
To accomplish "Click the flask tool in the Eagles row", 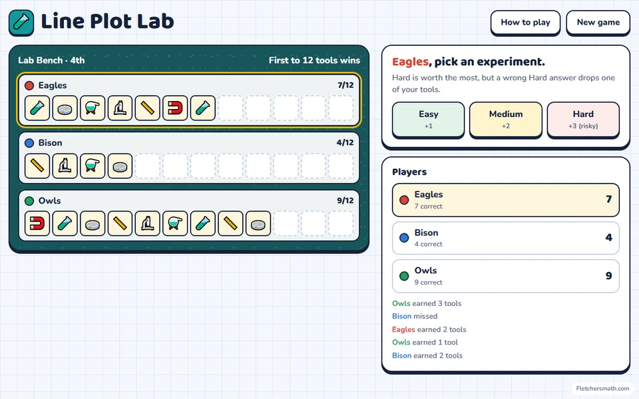I will click(93, 108).
